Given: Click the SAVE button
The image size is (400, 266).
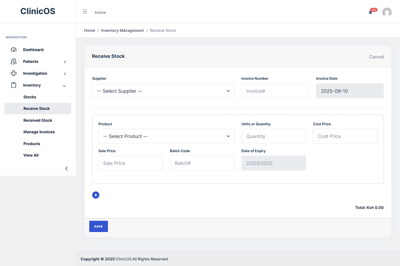Looking at the screenshot, I should coord(98,226).
